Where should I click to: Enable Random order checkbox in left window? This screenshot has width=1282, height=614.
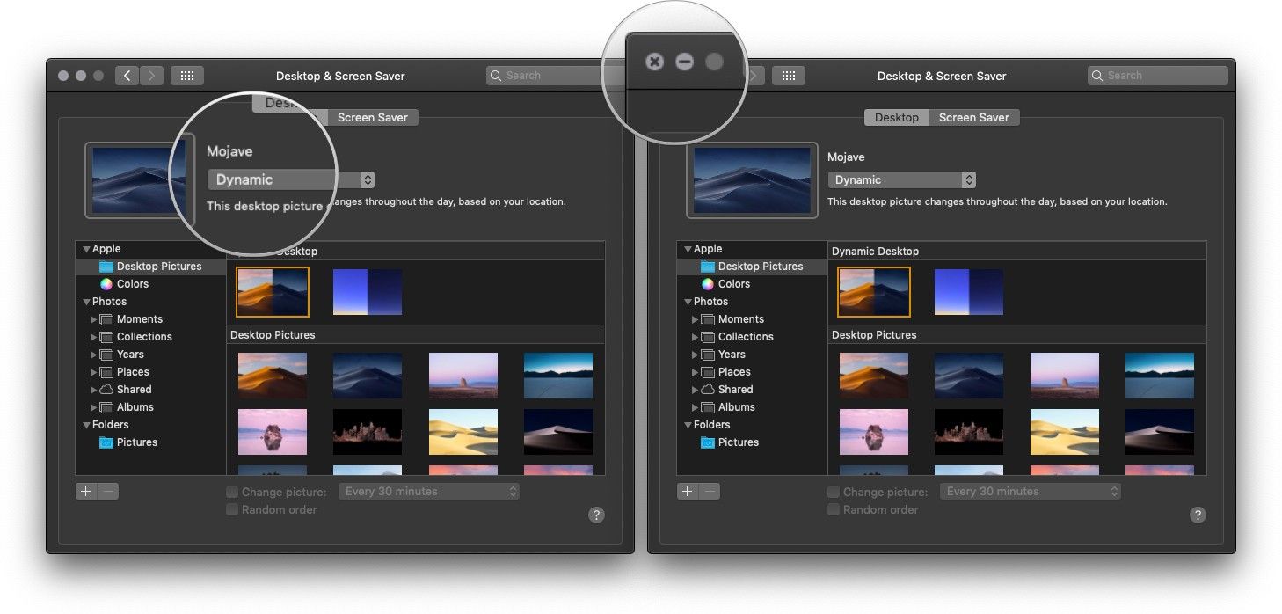point(232,510)
